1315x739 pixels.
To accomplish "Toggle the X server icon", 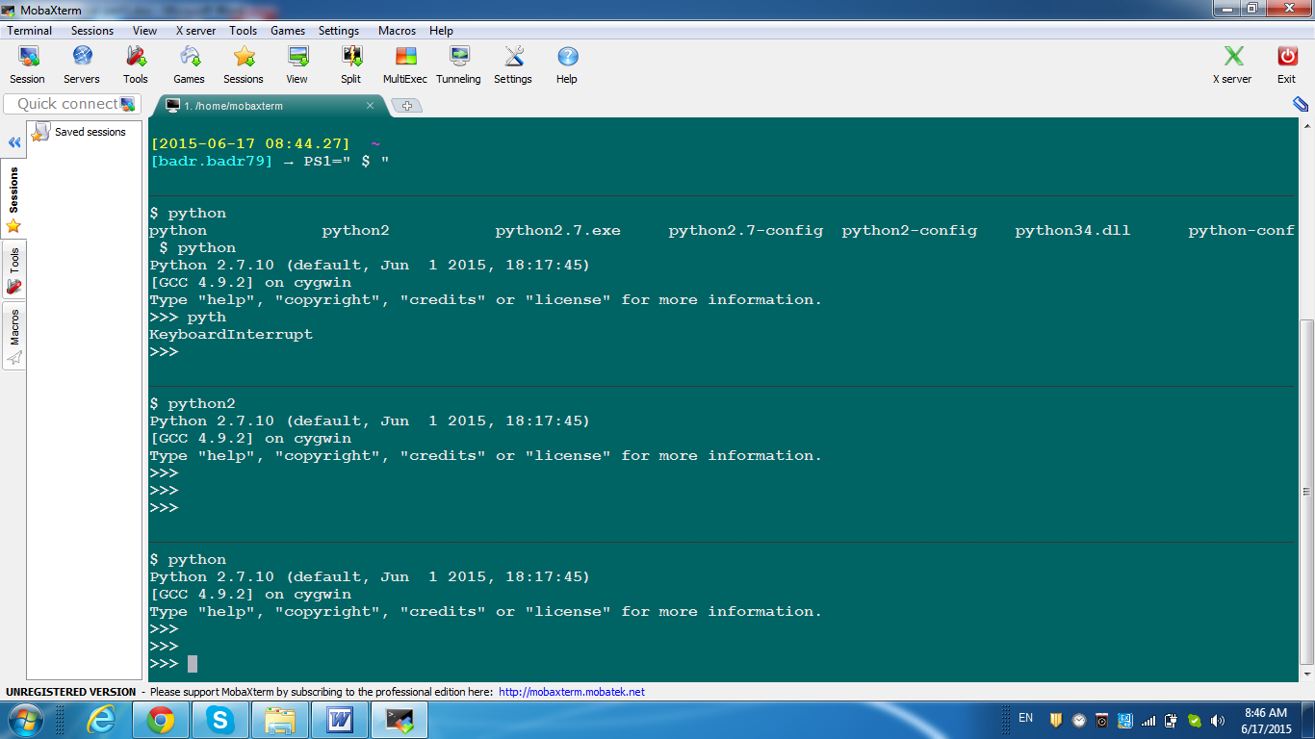I will pos(1232,64).
